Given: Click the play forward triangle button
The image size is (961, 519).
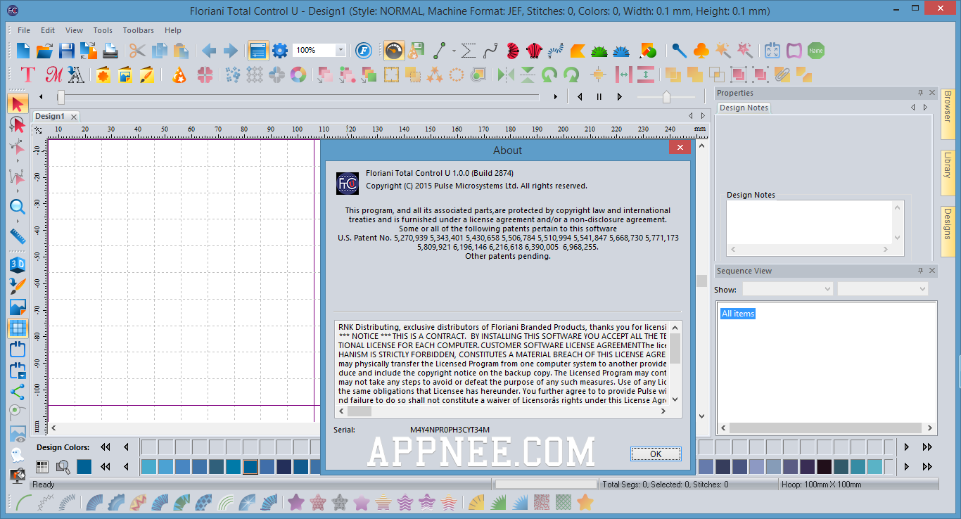Looking at the screenshot, I should 620,97.
